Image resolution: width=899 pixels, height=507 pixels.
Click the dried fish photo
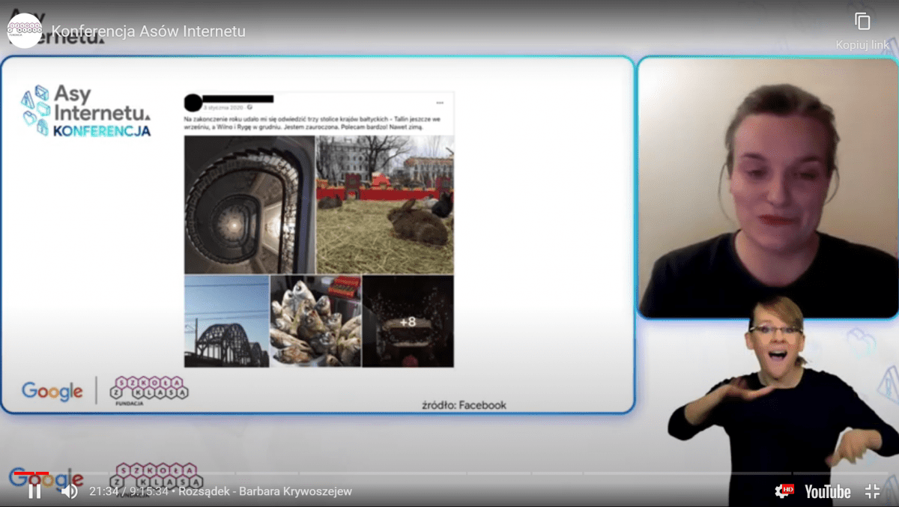point(315,321)
